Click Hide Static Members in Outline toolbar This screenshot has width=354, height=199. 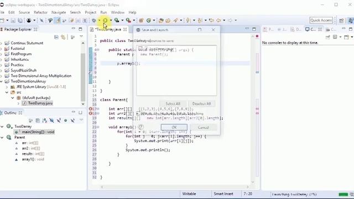point(59,121)
